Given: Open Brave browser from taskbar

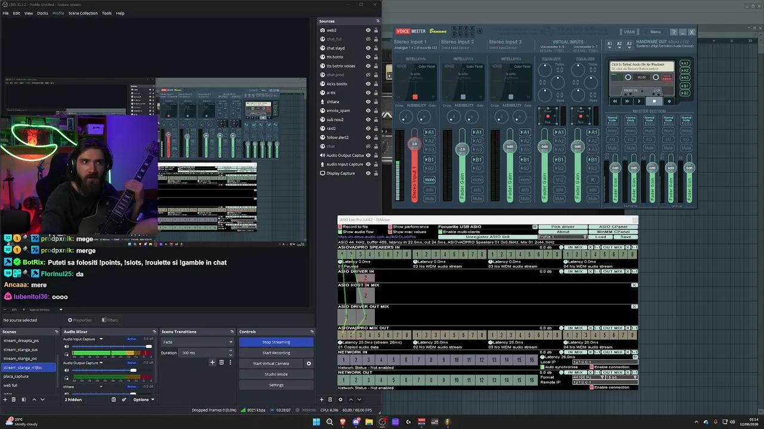Looking at the screenshot, I should [x=343, y=422].
